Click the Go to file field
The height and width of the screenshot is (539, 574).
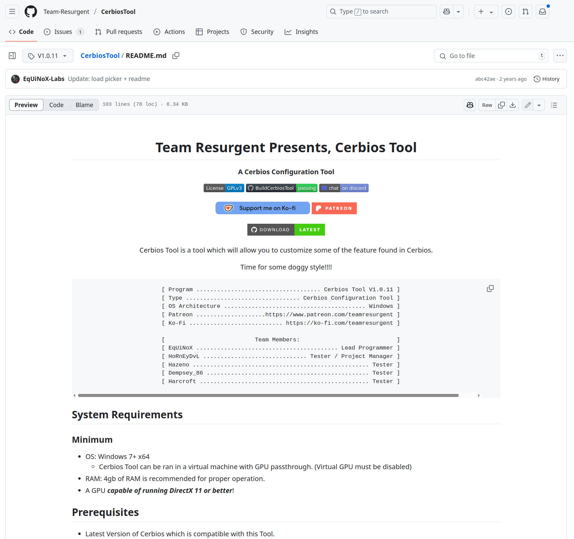click(x=491, y=56)
